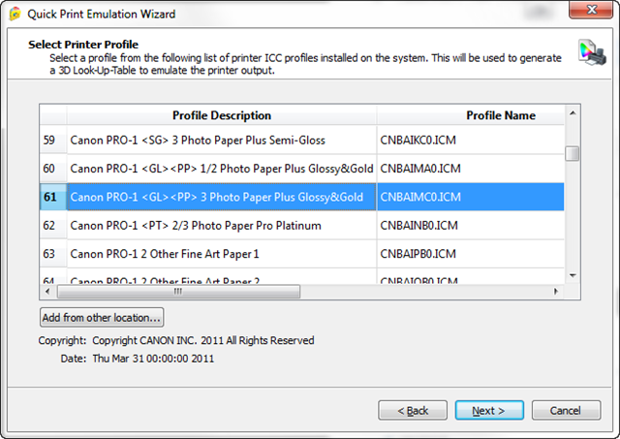Select 1/2 Photo Paper Plus Glossy&Gold profile
Image resolution: width=620 pixels, height=439 pixels.
[x=222, y=169]
